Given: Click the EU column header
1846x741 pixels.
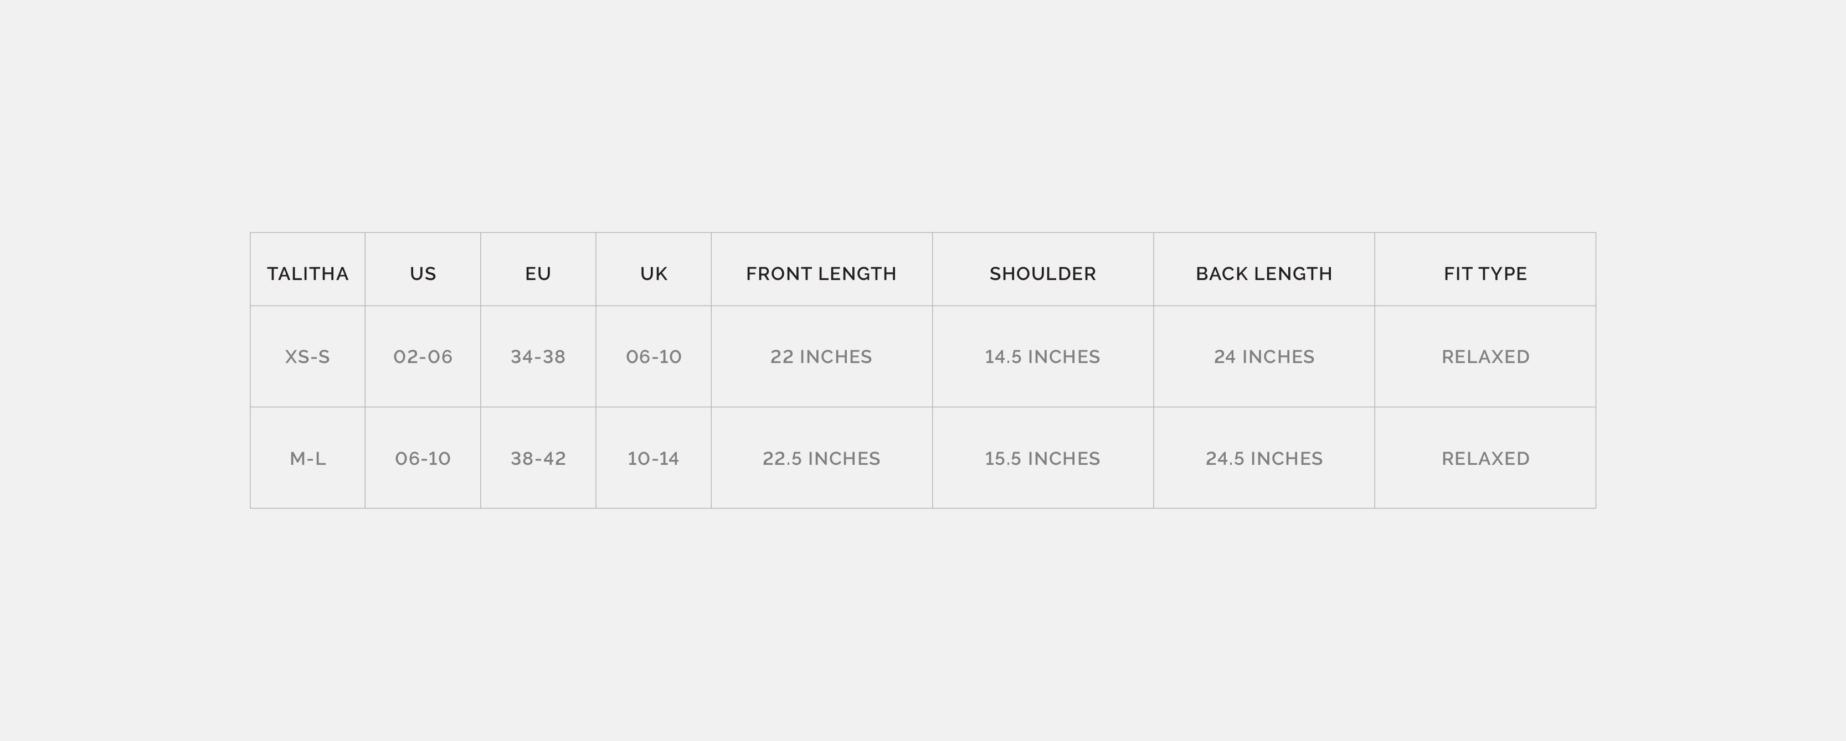Looking at the screenshot, I should [x=538, y=273].
